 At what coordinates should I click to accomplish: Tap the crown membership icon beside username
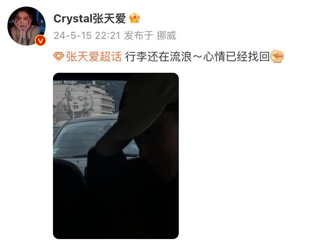point(134,18)
